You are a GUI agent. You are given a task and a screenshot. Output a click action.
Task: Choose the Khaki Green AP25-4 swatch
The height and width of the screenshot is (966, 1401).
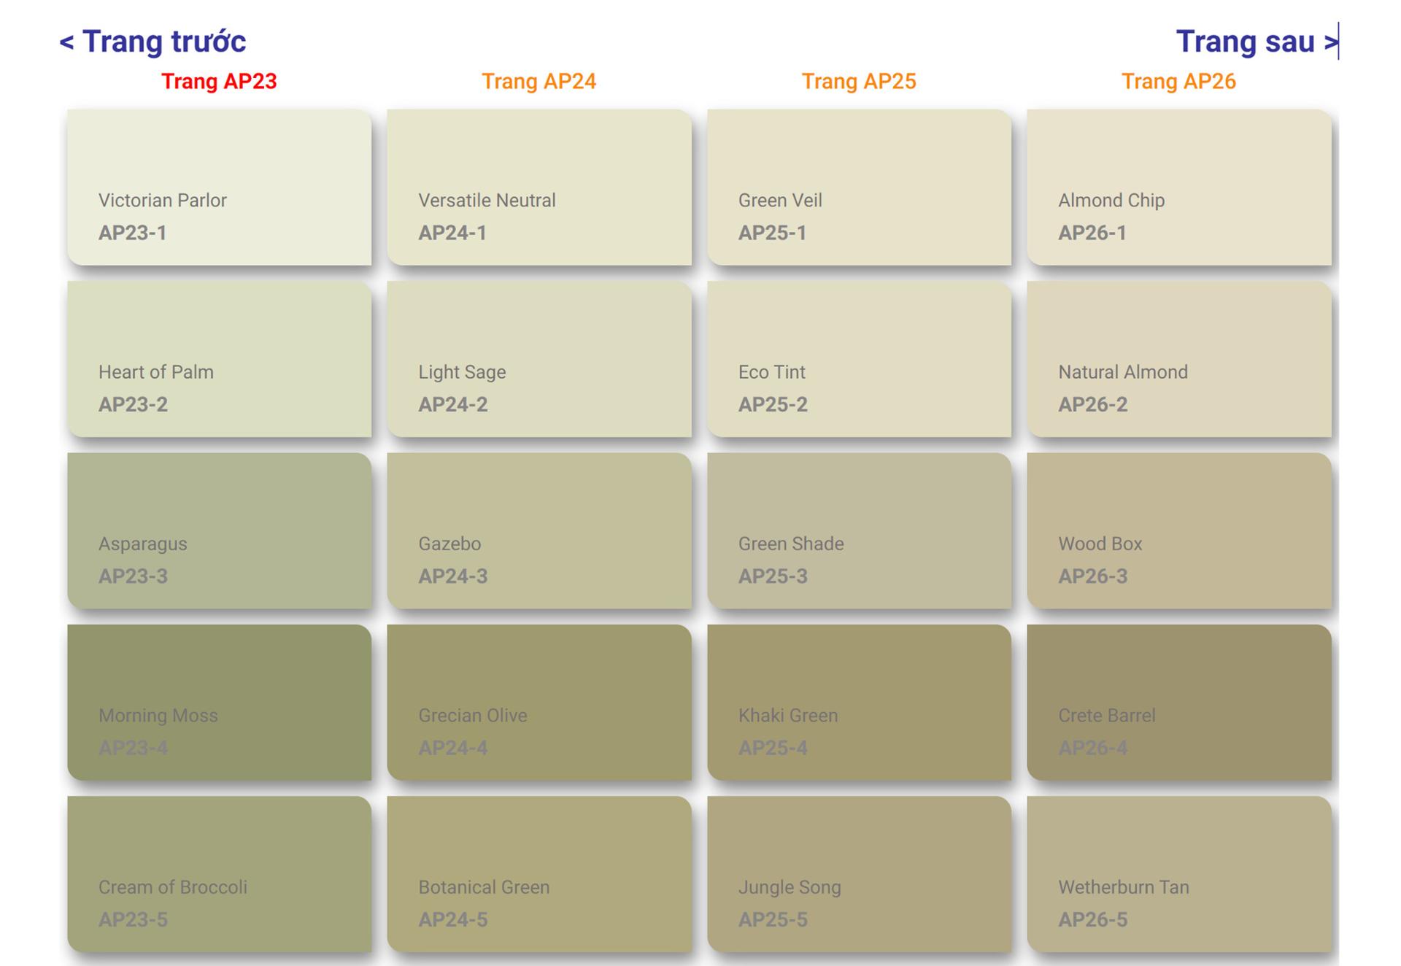coord(859,702)
